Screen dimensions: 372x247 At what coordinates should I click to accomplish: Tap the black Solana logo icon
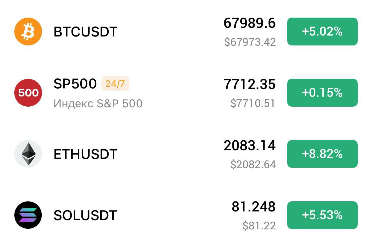coord(28,215)
